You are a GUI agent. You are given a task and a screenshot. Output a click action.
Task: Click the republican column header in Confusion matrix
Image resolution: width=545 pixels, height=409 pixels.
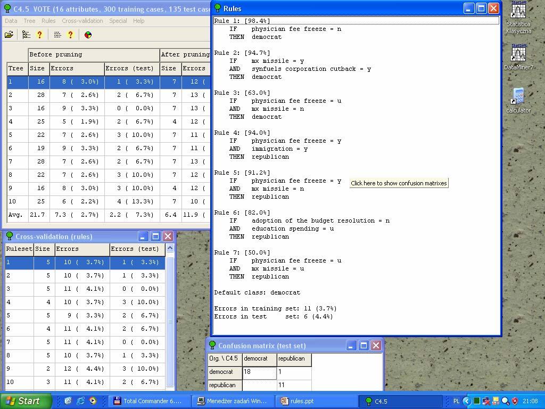(294, 359)
